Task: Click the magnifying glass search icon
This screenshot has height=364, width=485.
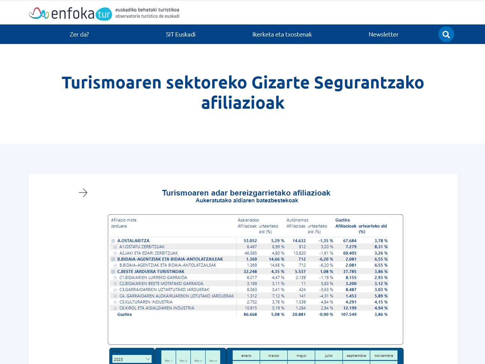Action: pyautogui.click(x=446, y=35)
